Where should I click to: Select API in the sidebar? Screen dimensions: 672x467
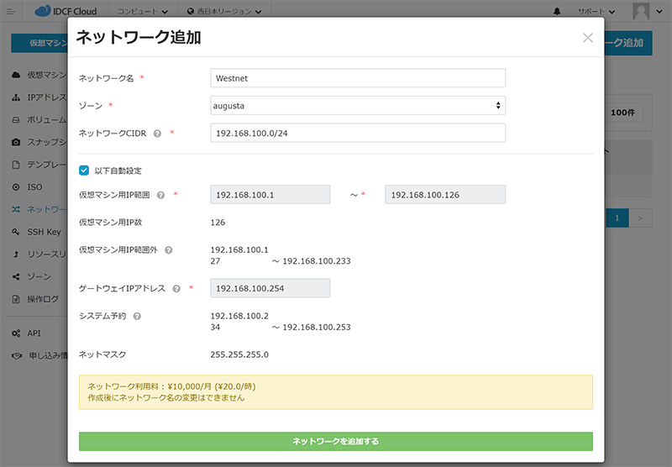click(34, 333)
